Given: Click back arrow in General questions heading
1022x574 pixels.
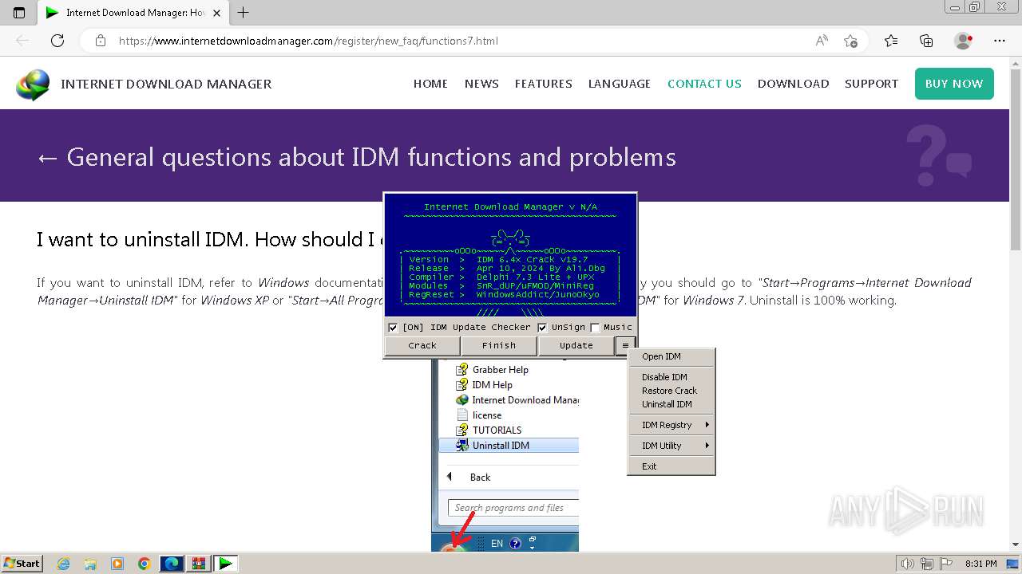Looking at the screenshot, I should tap(47, 158).
